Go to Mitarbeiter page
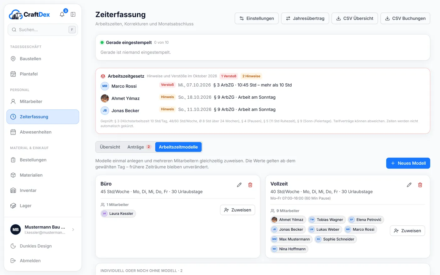The width and height of the screenshot is (440, 275). (43, 102)
